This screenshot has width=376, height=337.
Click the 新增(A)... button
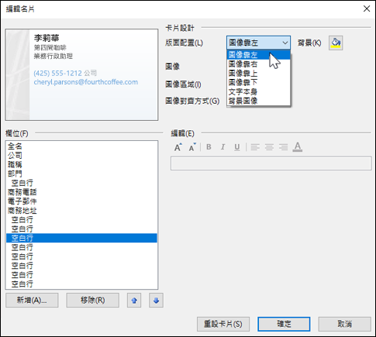(x=32, y=301)
